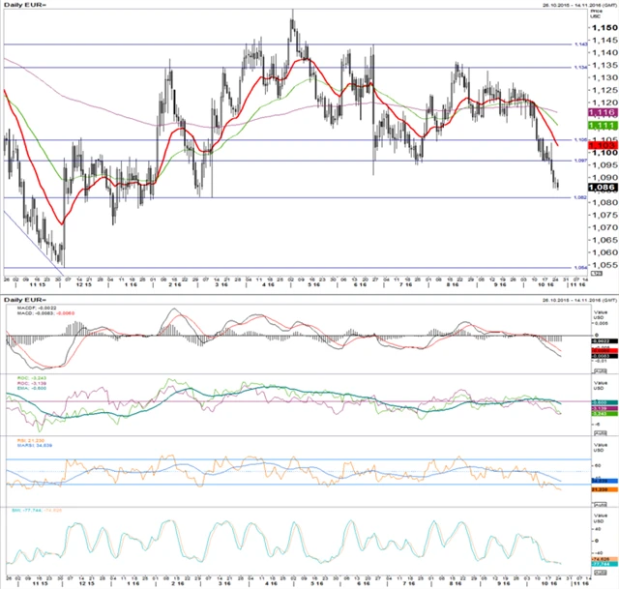Click the Auto scale button under the price axis

coord(597,273)
